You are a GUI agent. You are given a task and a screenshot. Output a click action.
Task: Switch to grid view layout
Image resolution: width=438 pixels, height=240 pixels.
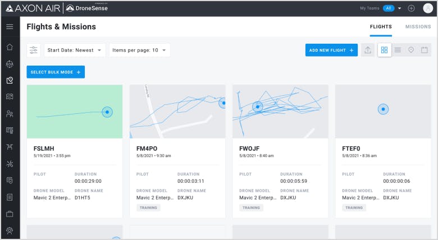click(x=384, y=50)
